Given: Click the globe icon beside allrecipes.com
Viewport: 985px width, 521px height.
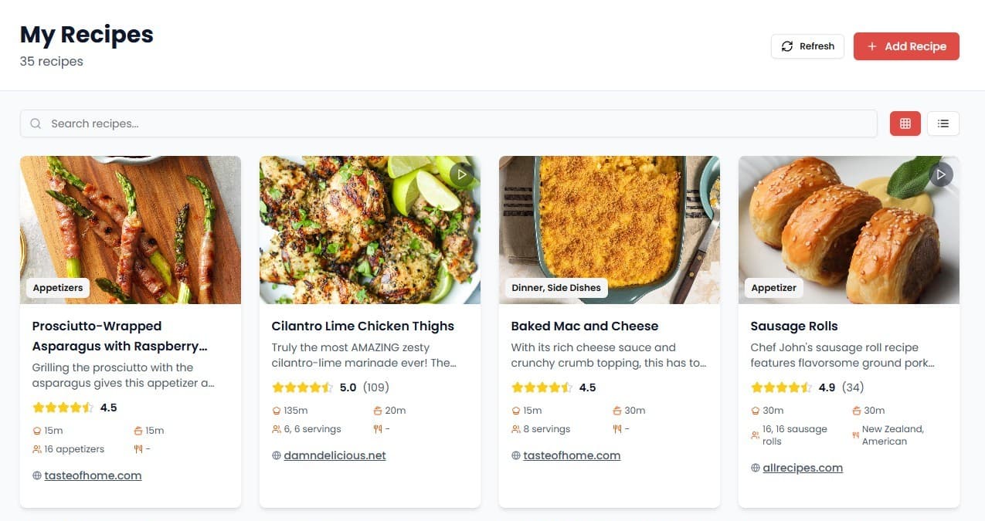Looking at the screenshot, I should (755, 468).
